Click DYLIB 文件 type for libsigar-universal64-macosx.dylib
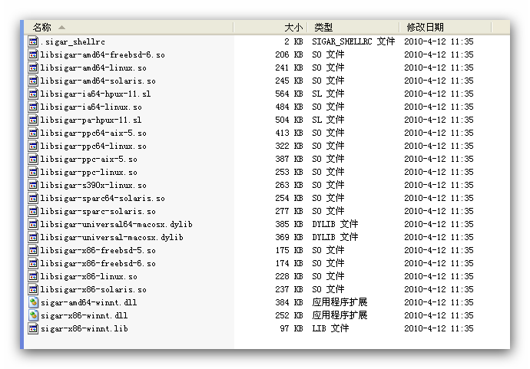 [x=335, y=224]
